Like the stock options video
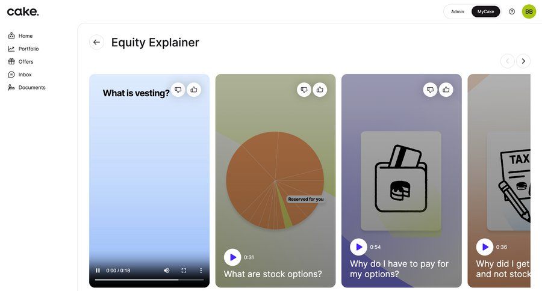 (x=320, y=90)
